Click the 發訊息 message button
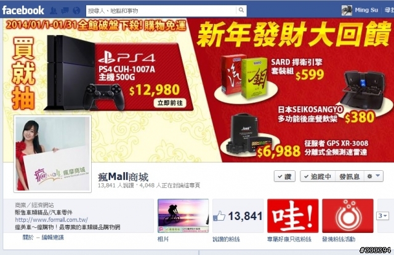The image size is (394, 255). pos(350,176)
